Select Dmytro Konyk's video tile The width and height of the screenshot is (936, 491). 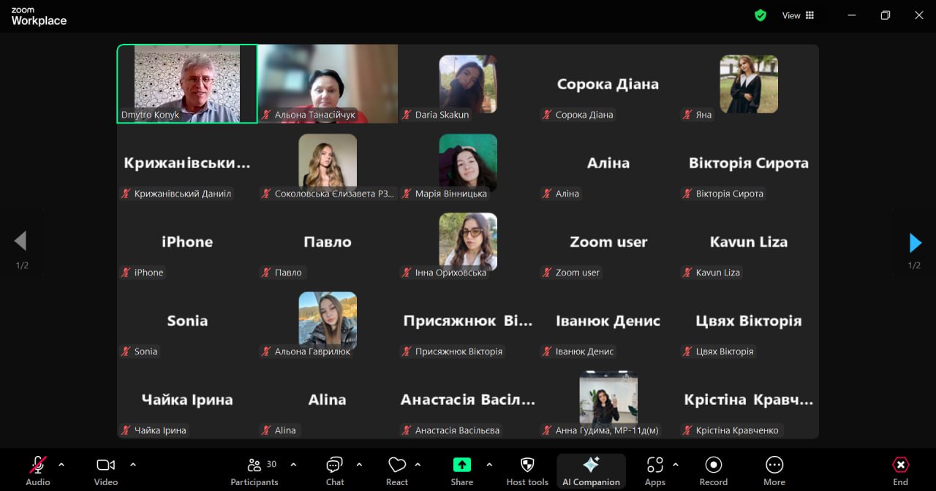tap(187, 83)
